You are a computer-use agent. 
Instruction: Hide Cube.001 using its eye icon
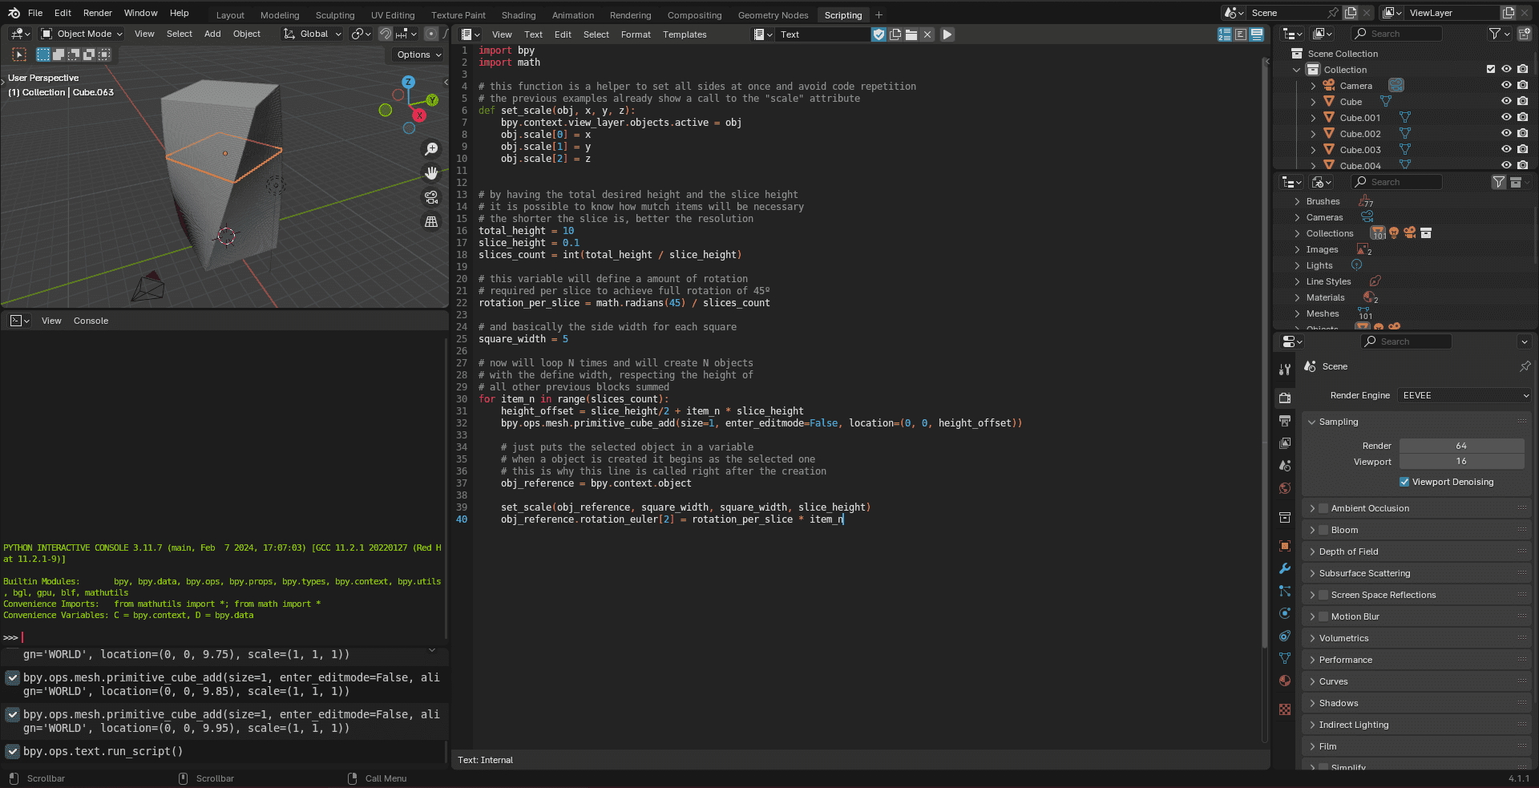tap(1506, 117)
